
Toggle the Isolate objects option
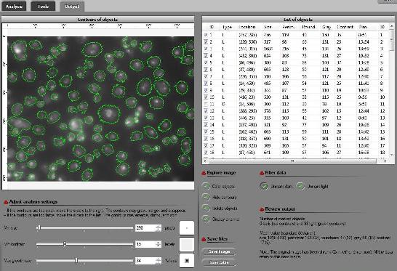tap(206, 209)
